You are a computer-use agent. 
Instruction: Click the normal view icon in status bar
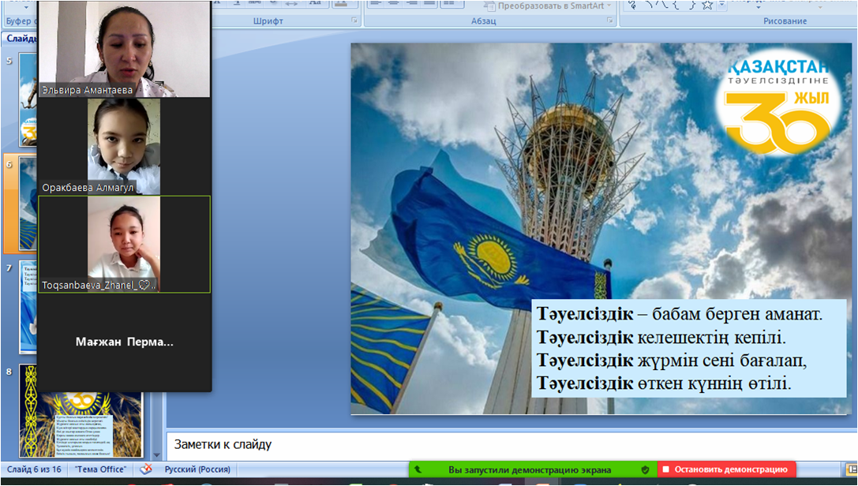point(853,469)
